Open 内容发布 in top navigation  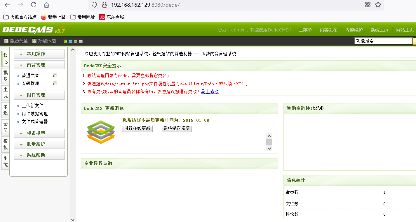329,30
